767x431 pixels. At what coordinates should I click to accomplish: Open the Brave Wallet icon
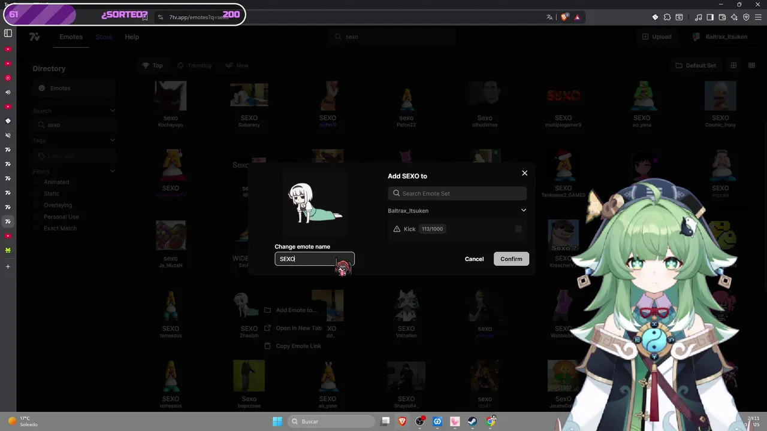[x=722, y=17]
